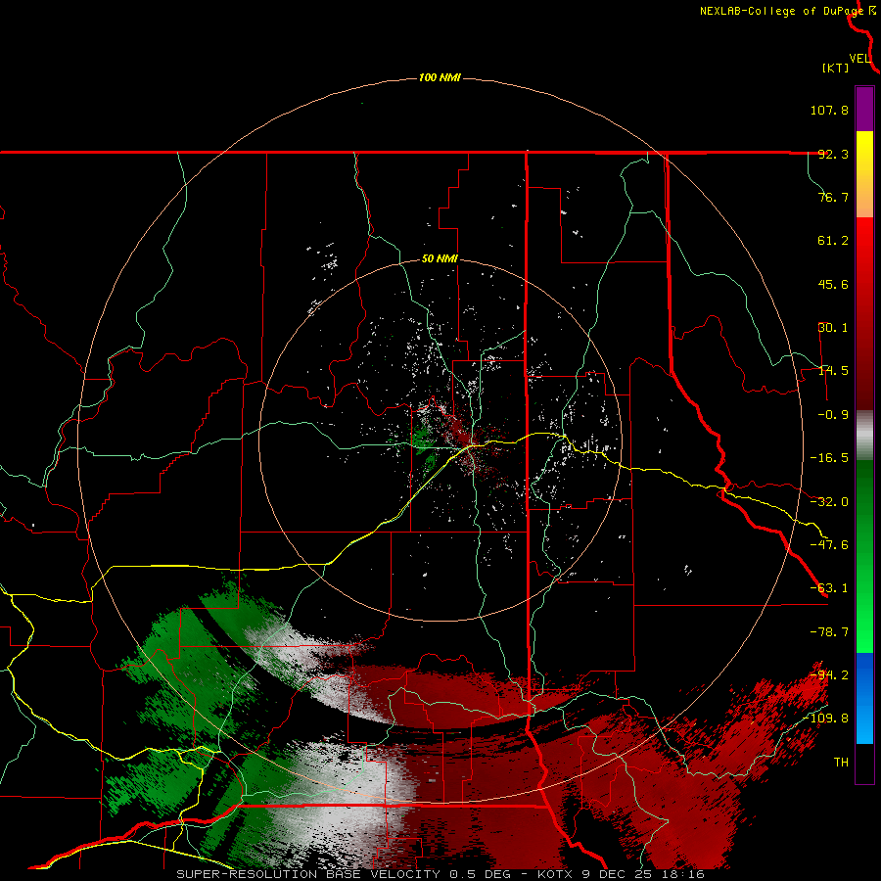Pick the green segment of velocity color bar
The width and height of the screenshot is (881, 881).
864,556
